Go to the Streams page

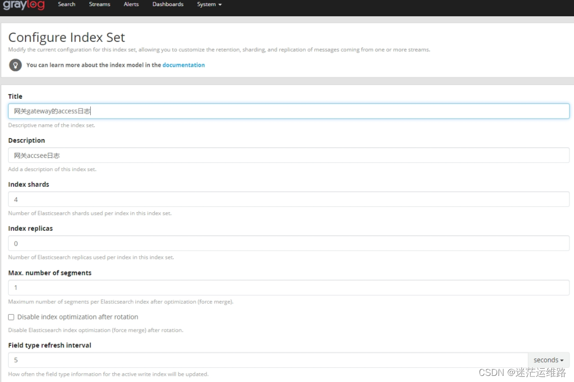pos(99,5)
